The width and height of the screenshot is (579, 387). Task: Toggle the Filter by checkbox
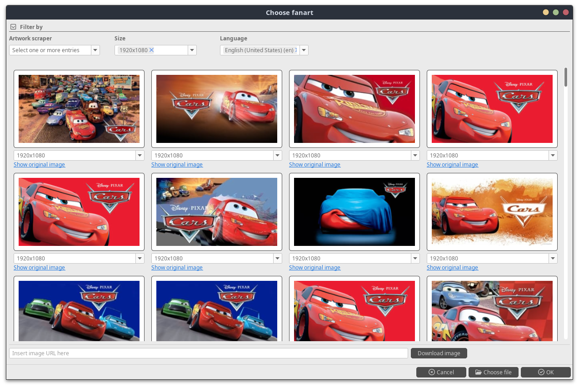point(13,27)
